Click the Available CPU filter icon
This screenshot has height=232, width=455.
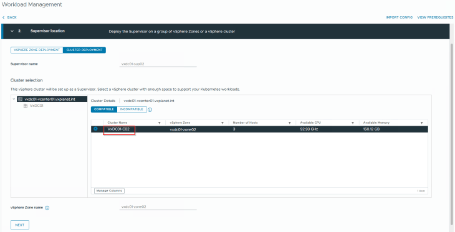(353, 123)
